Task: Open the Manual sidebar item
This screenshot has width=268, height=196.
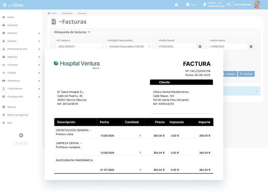Action: [x=11, y=107]
